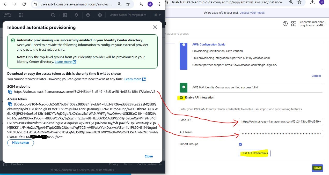
Task: Toggle Enable API integration checkbox
Action: coord(181,98)
